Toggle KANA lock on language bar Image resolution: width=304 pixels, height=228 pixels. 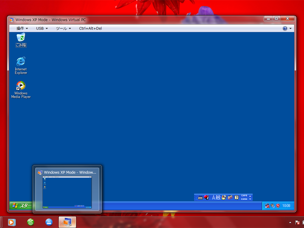pos(244,199)
